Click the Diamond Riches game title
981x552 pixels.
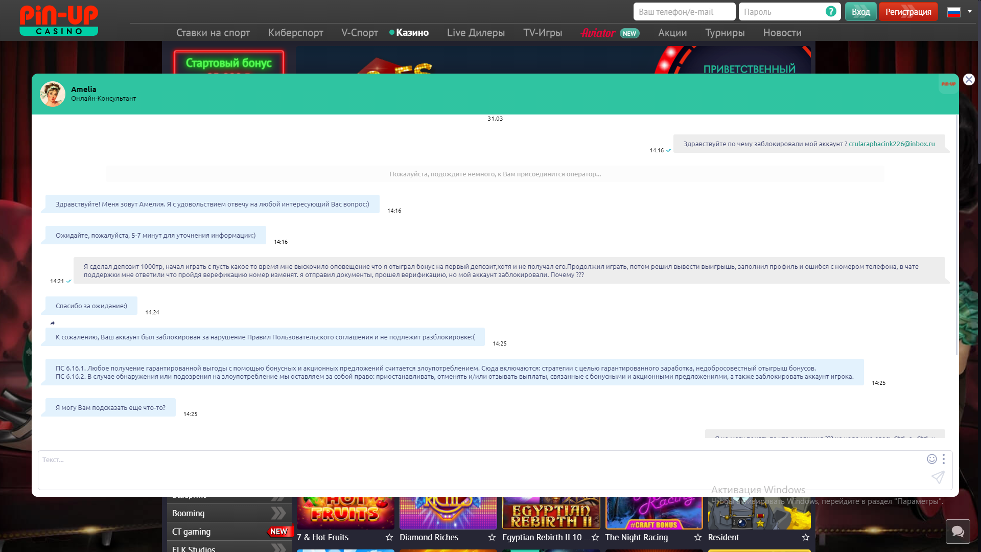[x=429, y=537]
